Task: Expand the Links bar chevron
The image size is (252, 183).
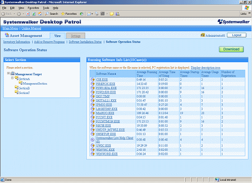Action: tap(249, 13)
